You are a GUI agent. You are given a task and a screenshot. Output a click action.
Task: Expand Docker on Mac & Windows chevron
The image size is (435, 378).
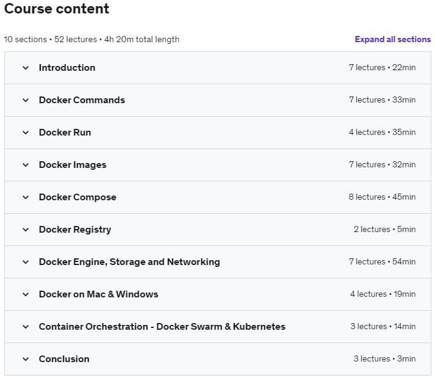tap(26, 294)
